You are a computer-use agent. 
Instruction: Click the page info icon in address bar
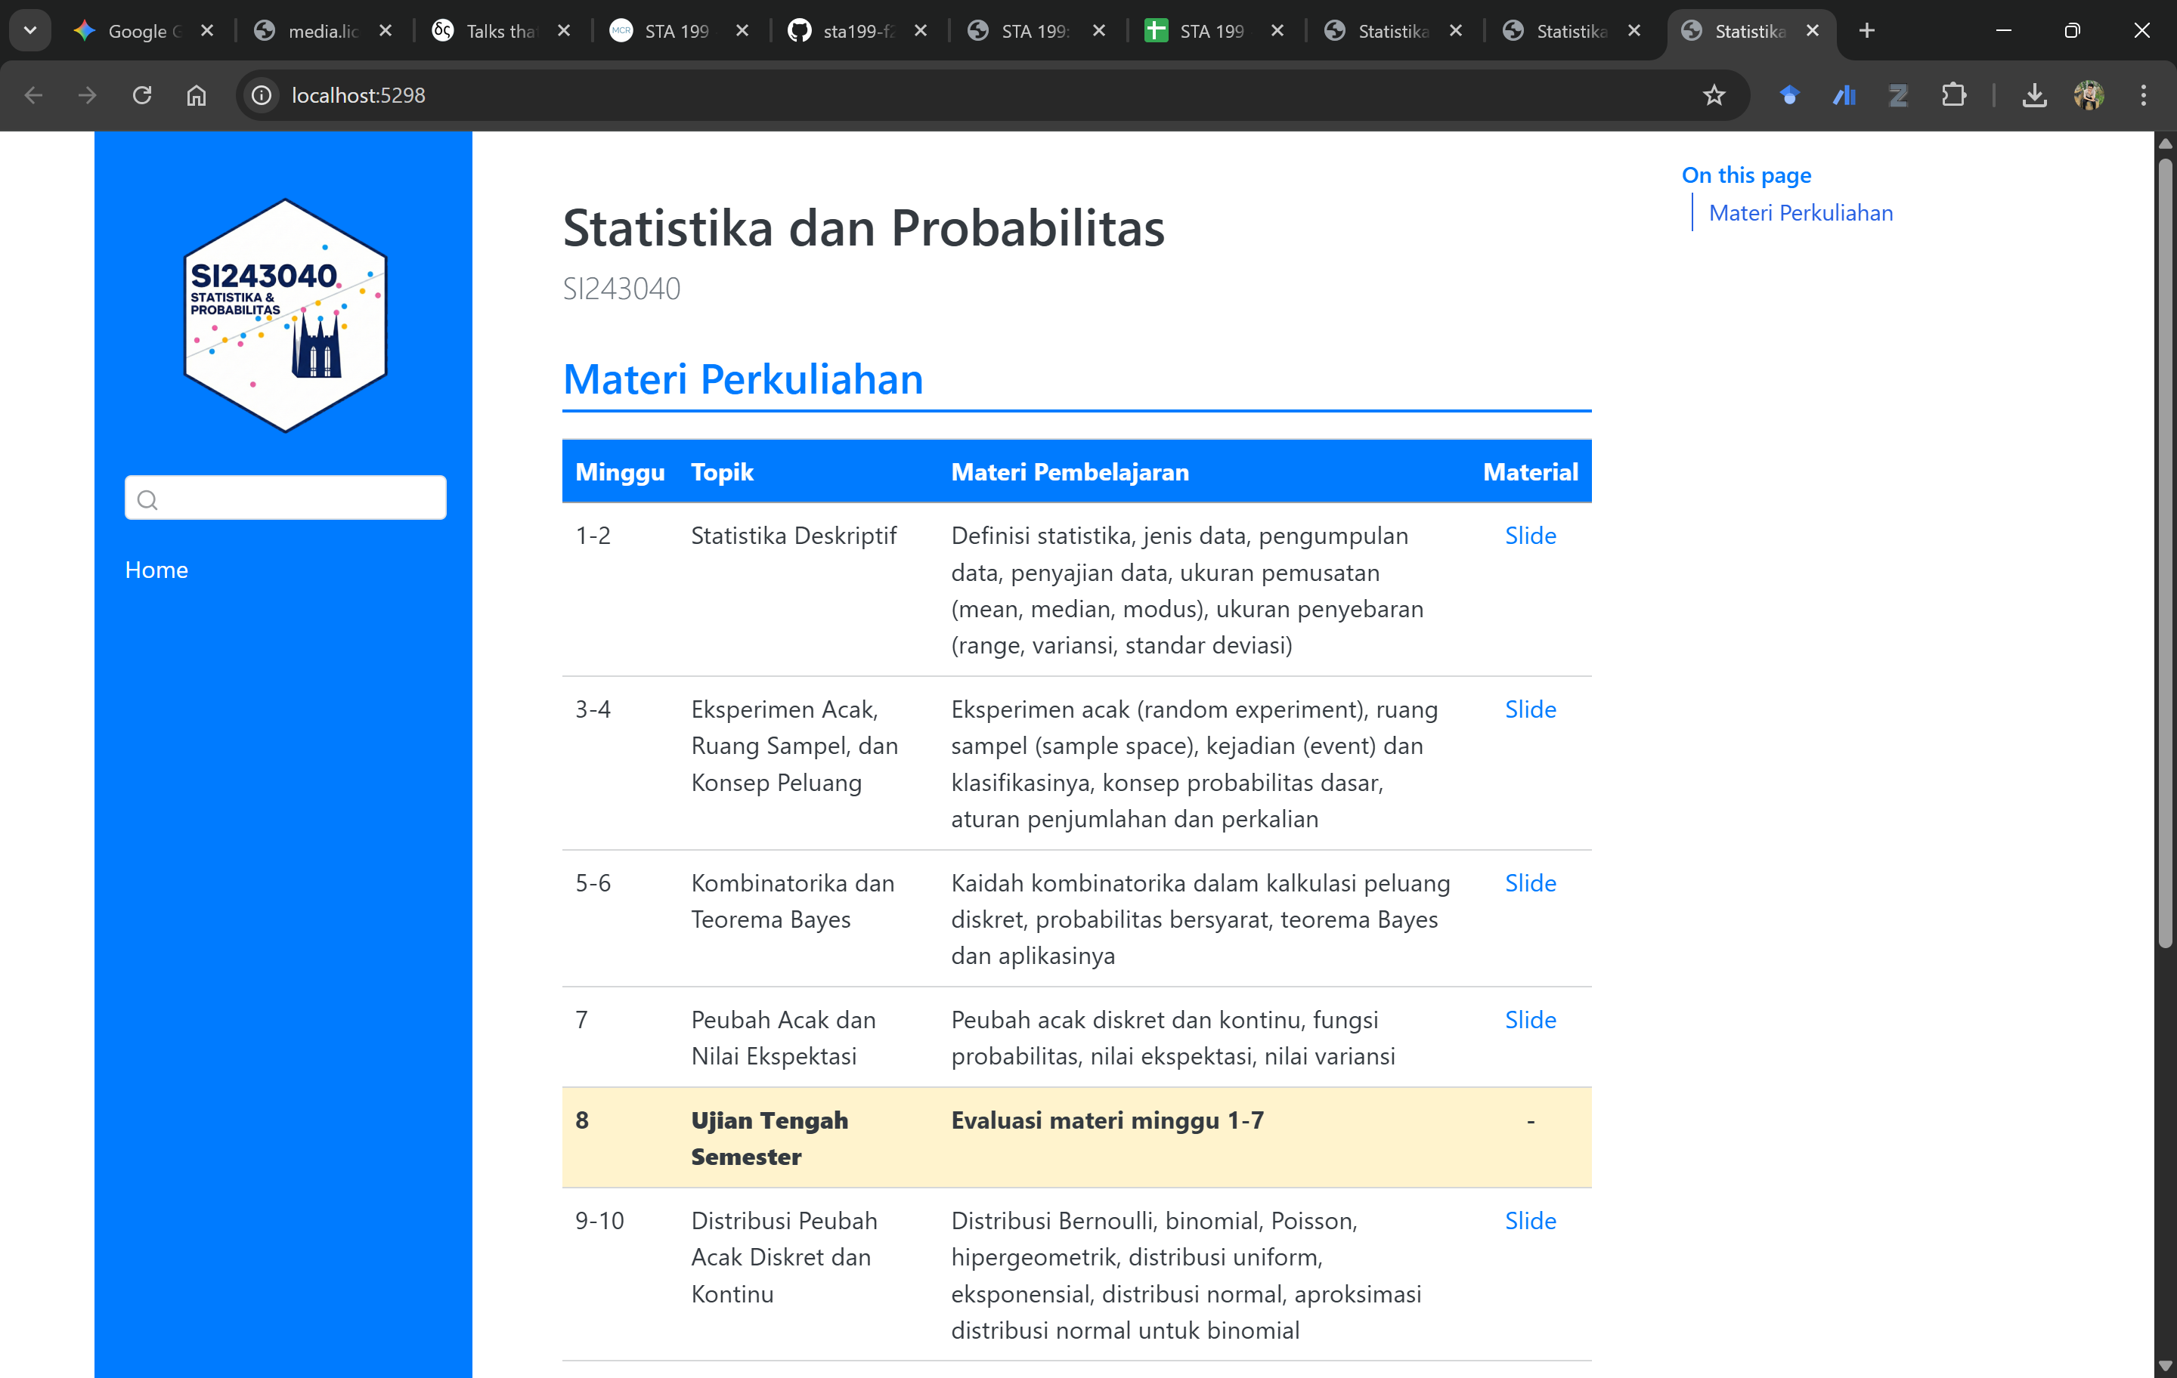pos(260,95)
